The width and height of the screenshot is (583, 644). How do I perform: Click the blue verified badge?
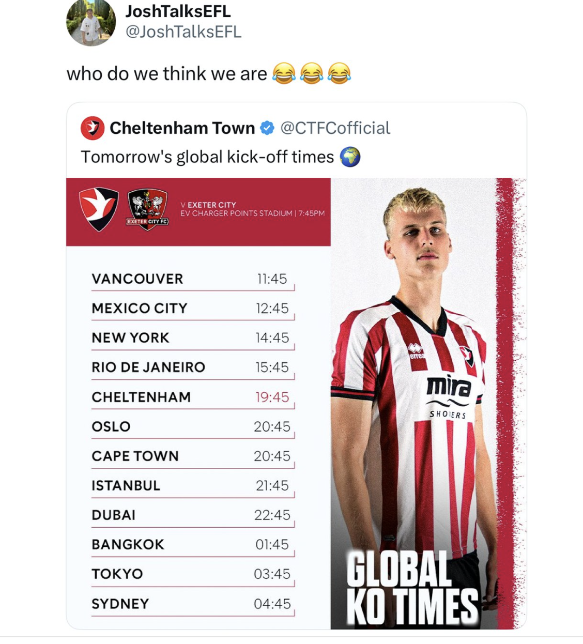(x=267, y=128)
